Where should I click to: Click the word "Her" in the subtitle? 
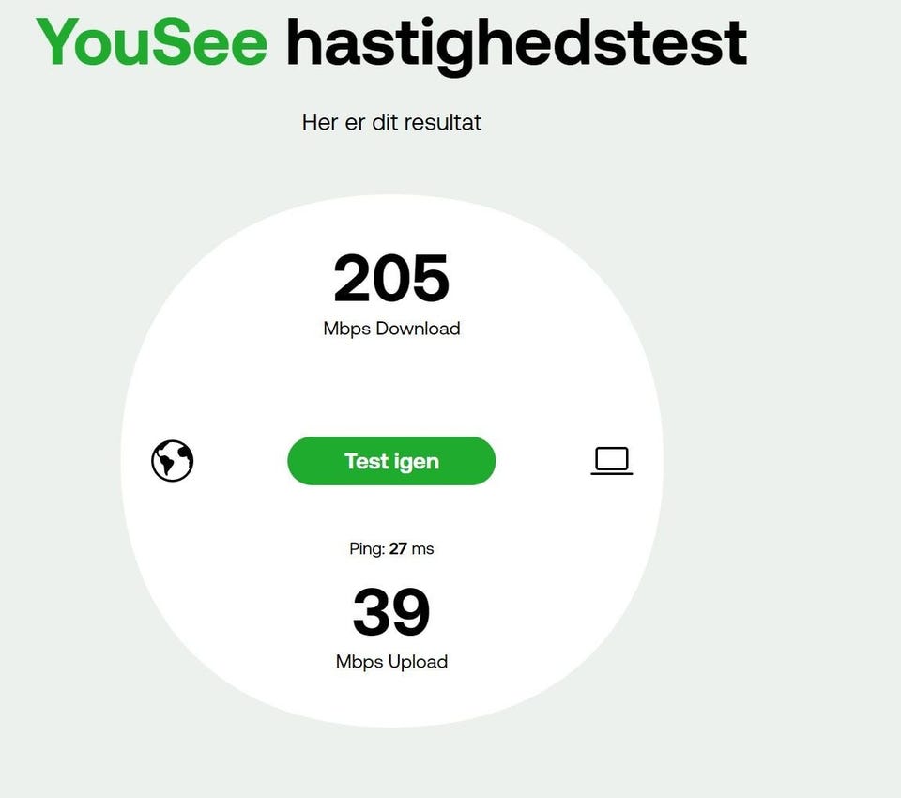[x=321, y=122]
